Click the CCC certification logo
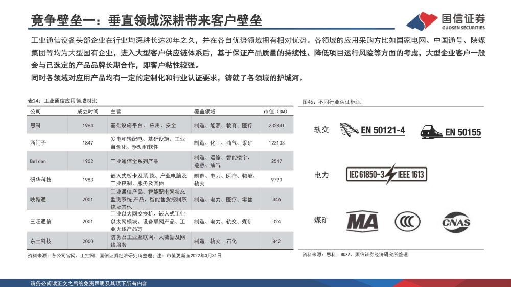The image size is (511, 287). 407,222
